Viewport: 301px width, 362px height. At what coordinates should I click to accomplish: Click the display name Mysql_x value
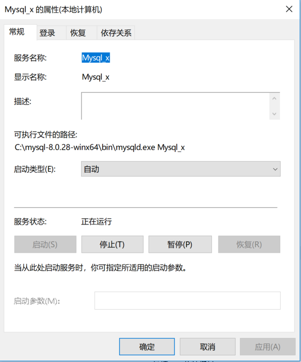(x=95, y=77)
